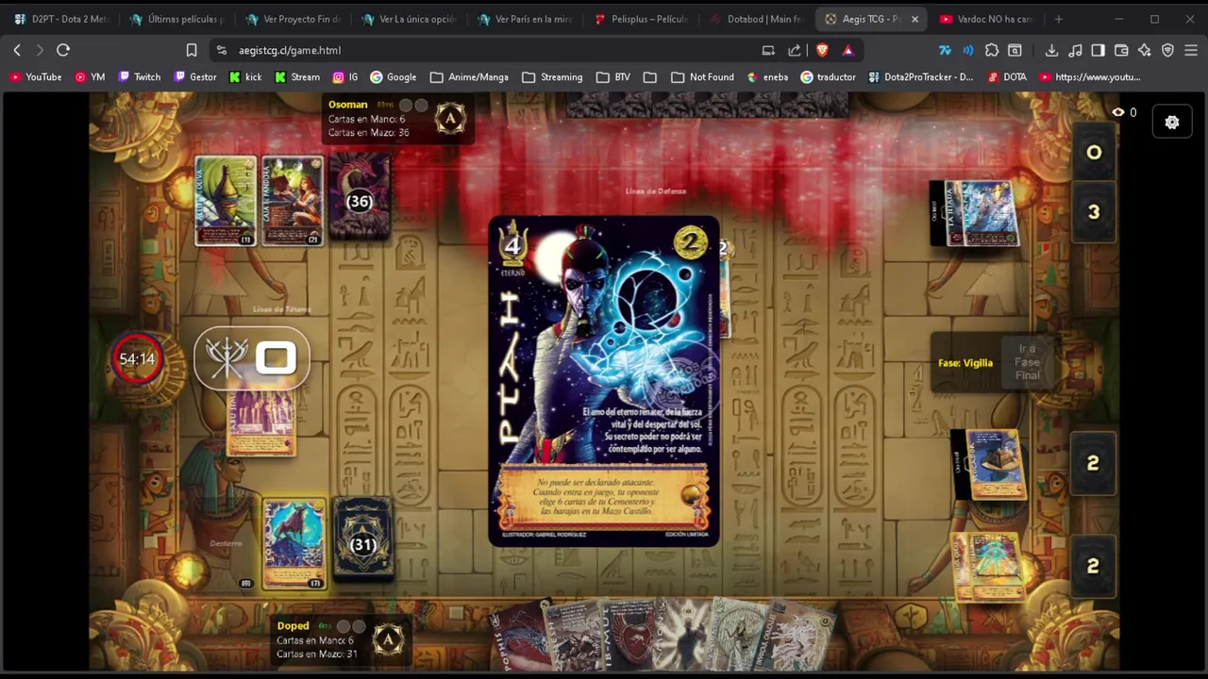
Task: Open the eneba bookmark
Action: coord(767,77)
